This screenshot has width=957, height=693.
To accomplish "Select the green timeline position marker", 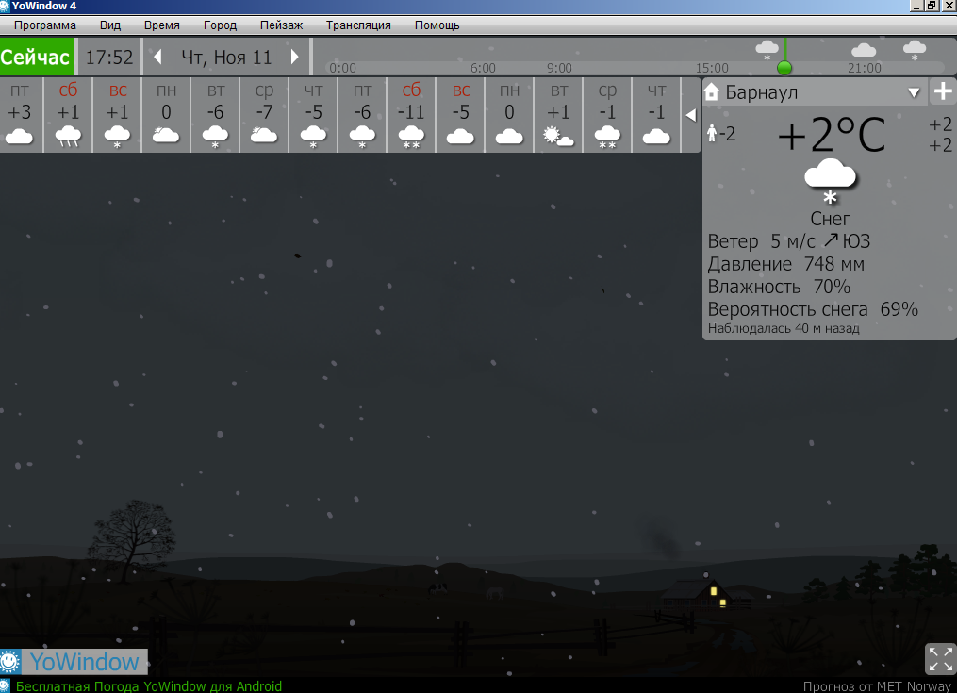I will [784, 68].
